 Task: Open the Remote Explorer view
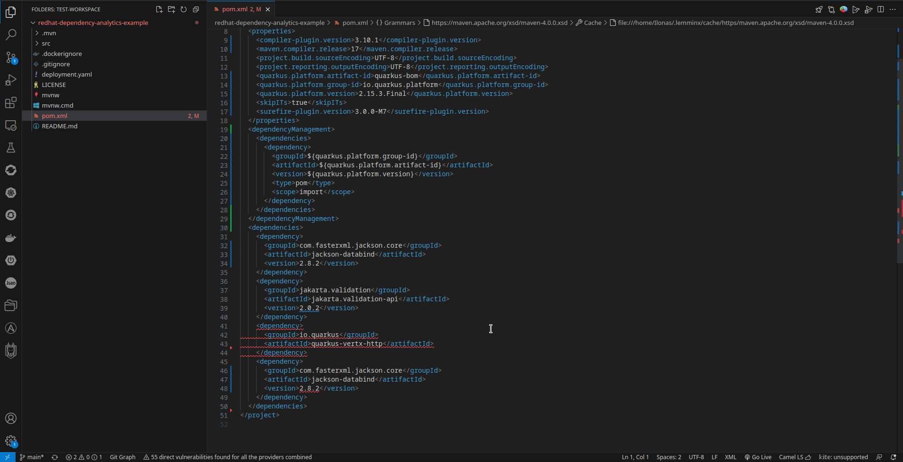click(10, 125)
